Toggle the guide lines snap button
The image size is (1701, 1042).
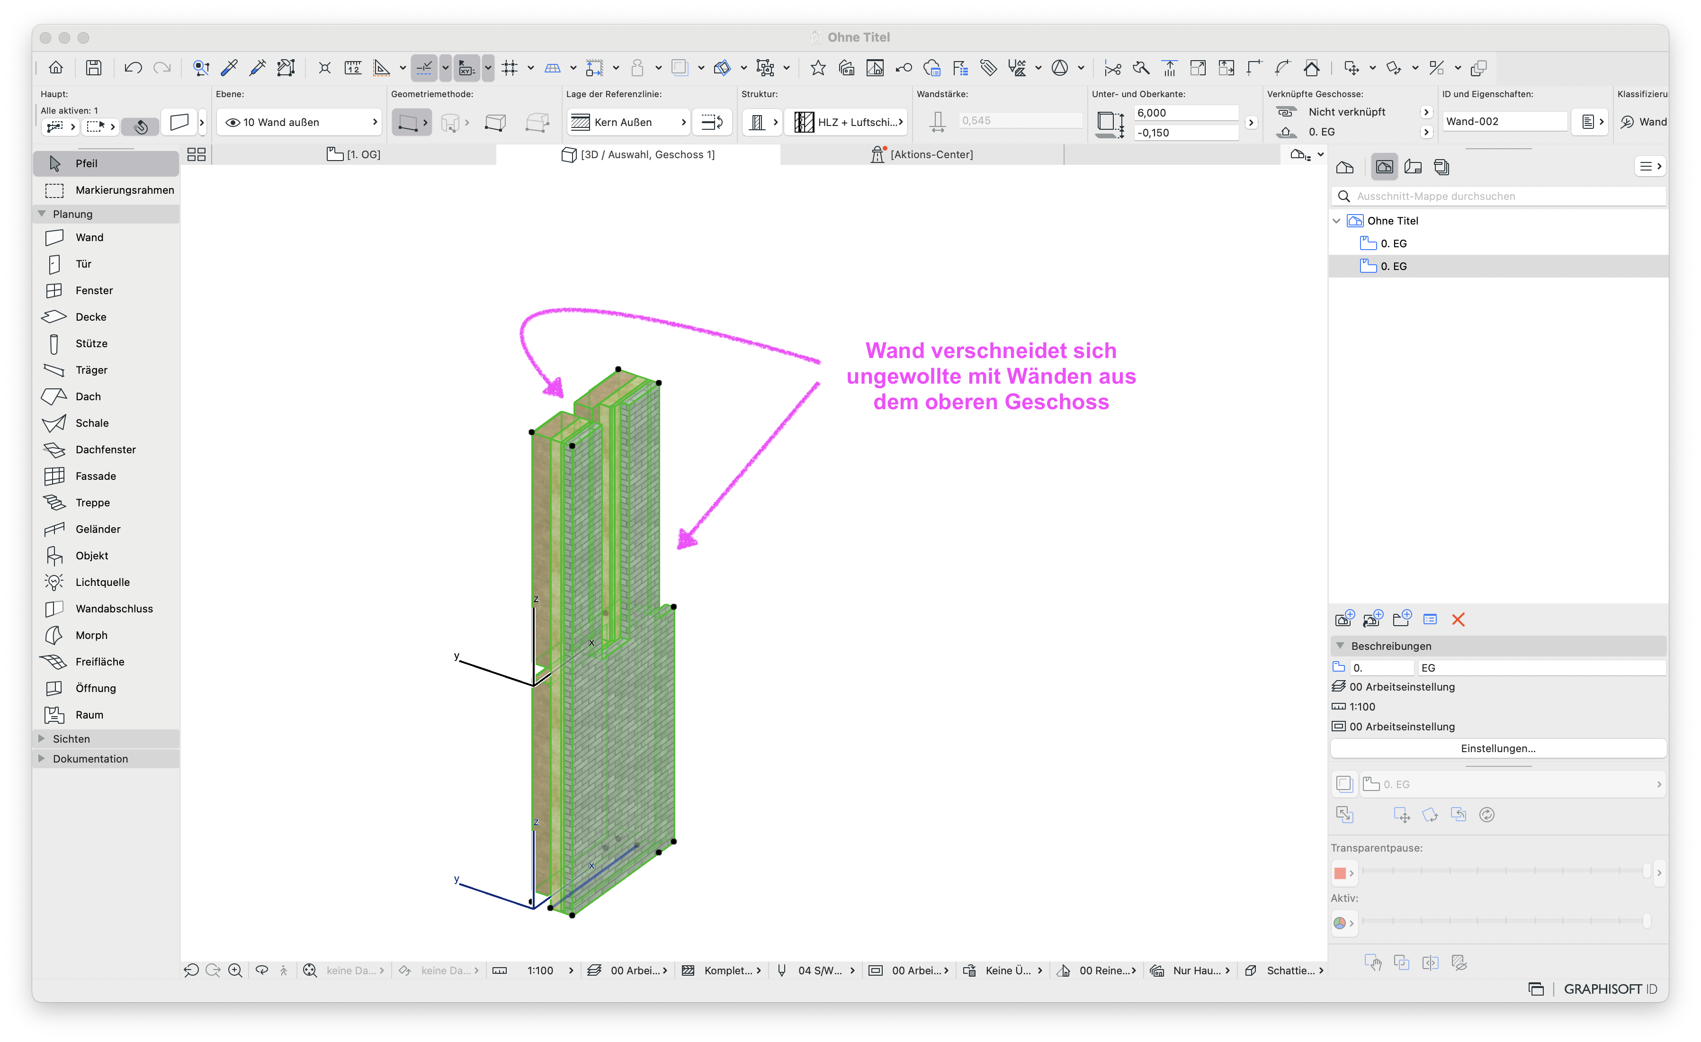tap(425, 68)
